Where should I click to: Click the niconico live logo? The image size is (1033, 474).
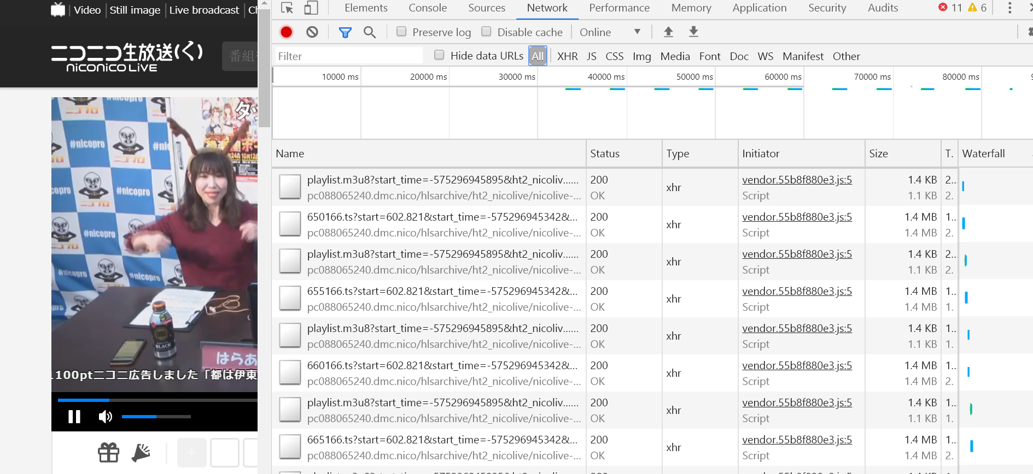(127, 57)
